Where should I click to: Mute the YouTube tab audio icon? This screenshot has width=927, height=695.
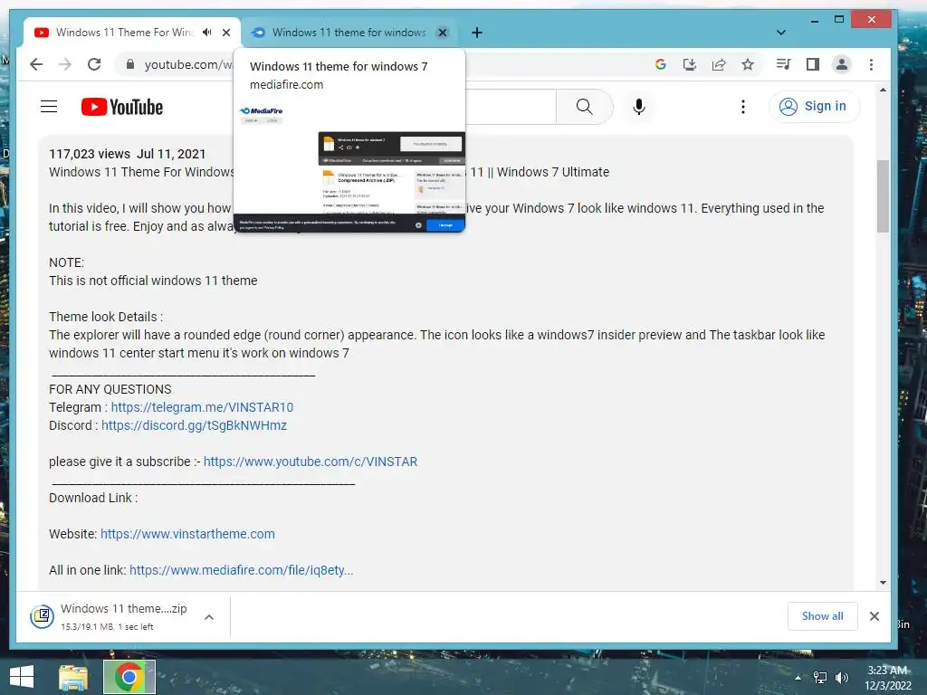[207, 33]
